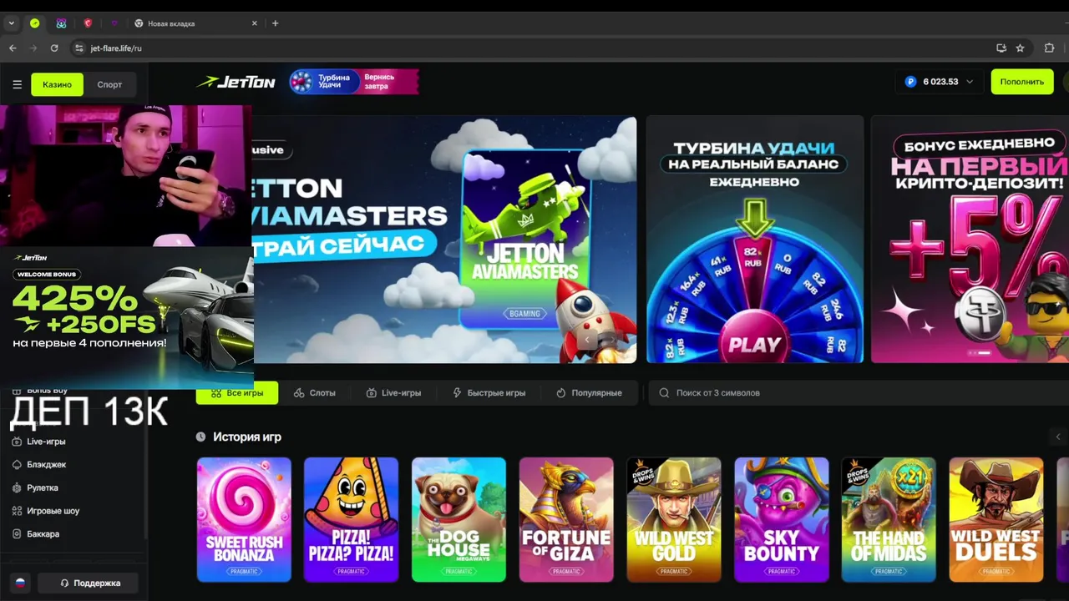This screenshot has height=601, width=1069.
Task: Open Игровые шоу in the sidebar
Action: tap(53, 511)
